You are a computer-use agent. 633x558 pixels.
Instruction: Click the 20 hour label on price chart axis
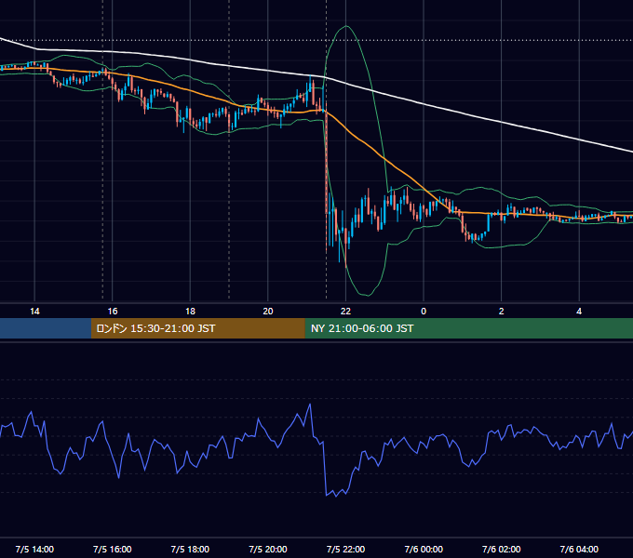point(268,312)
